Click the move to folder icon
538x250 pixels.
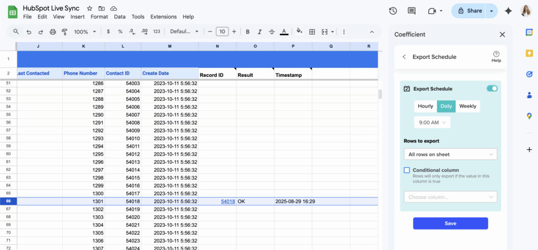point(101,8)
